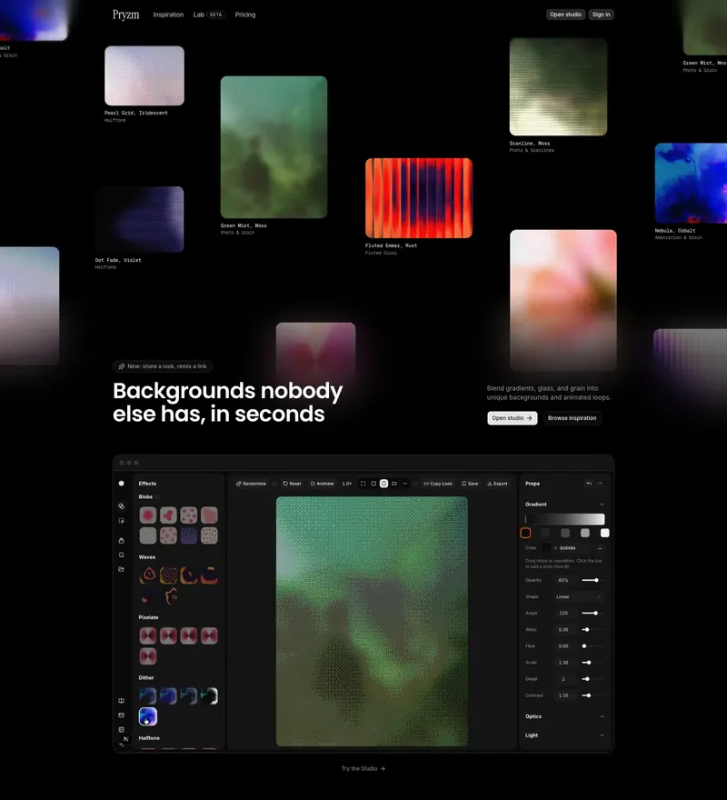
Task: Click the Randomize button in the studio toolbar
Action: 251,484
